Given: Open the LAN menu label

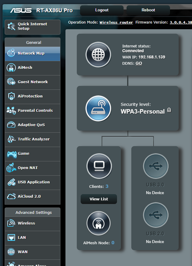Looking at the screenshot, I should click(x=22, y=237).
